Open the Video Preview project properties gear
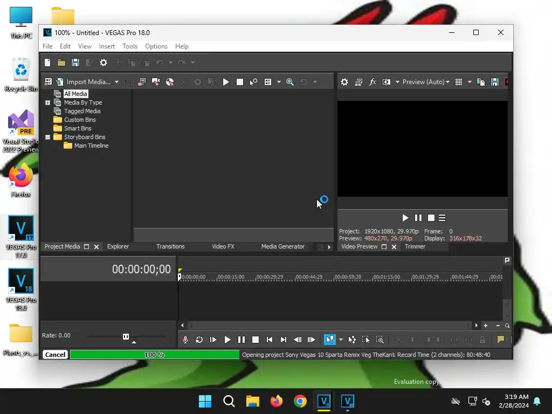This screenshot has height=414, width=552. tap(344, 82)
